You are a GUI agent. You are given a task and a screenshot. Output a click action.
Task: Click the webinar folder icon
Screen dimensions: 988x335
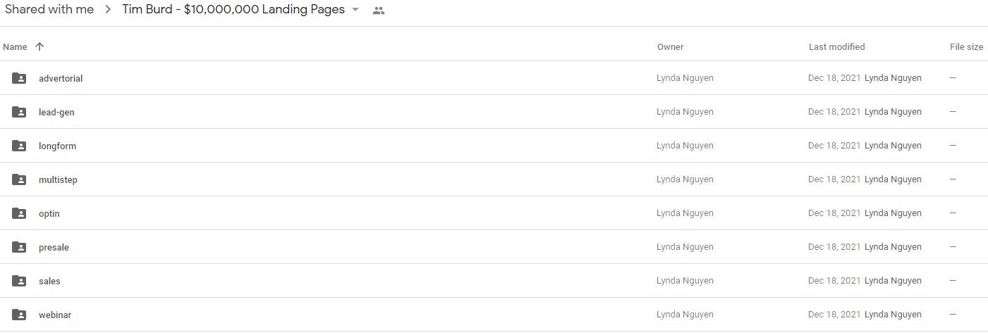click(19, 315)
